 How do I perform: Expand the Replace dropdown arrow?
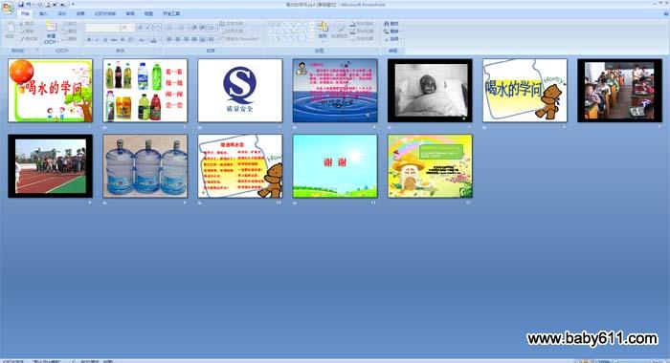[401, 32]
